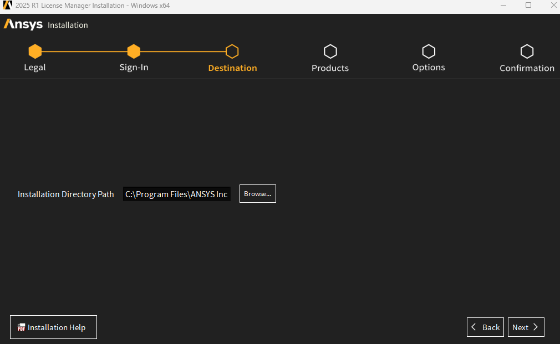Click the Legal step hexagon icon
This screenshot has width=560, height=344.
(35, 52)
